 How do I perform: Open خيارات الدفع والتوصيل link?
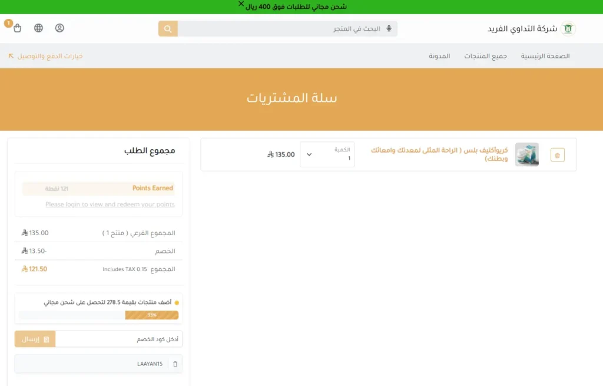tap(45, 56)
